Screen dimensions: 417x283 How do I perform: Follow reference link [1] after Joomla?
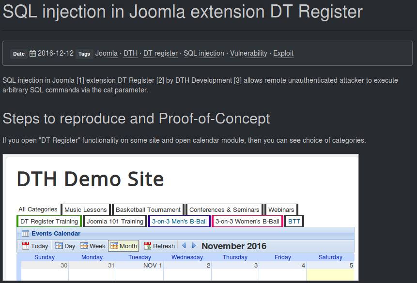tap(80, 80)
